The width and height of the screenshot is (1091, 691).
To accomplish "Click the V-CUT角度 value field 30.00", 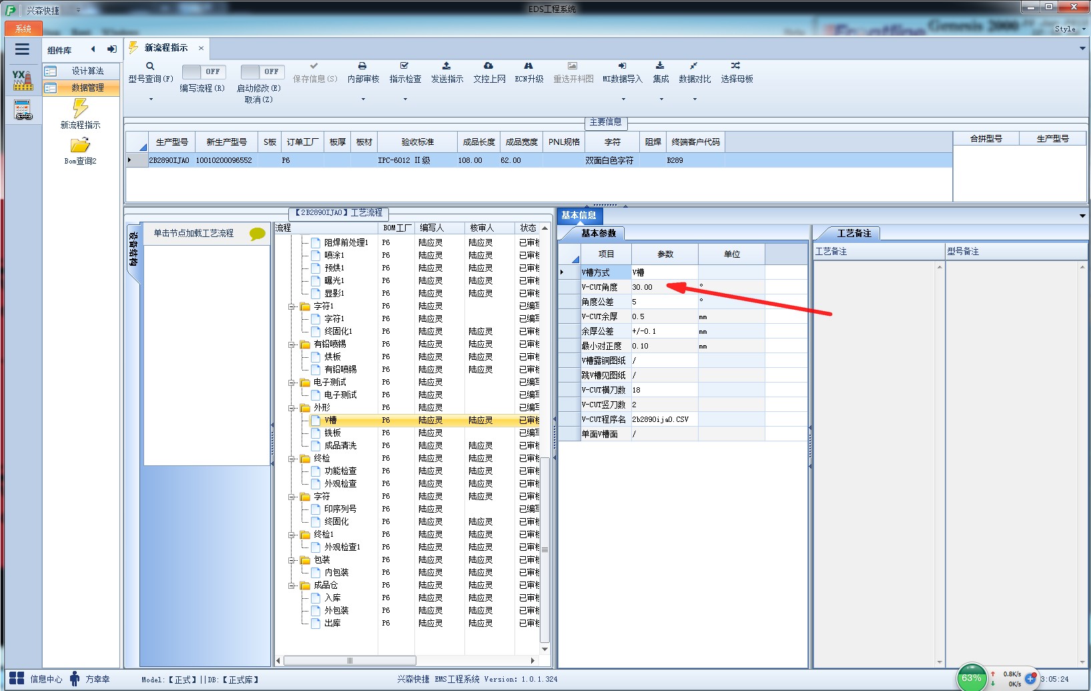I will click(x=665, y=287).
